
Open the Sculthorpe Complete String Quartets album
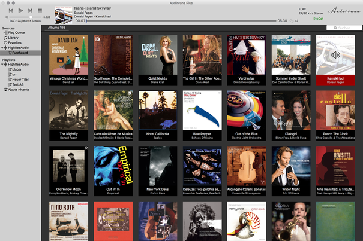click(113, 60)
